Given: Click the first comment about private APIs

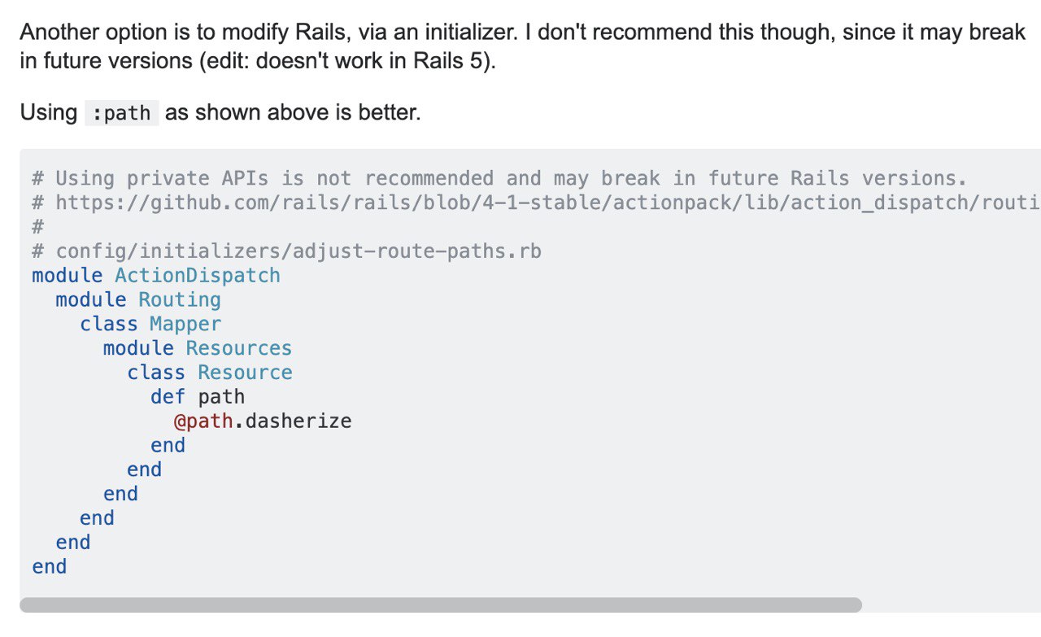Looking at the screenshot, I should tap(499, 178).
